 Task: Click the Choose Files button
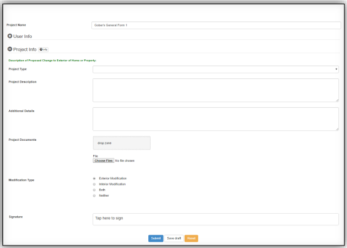click(104, 160)
